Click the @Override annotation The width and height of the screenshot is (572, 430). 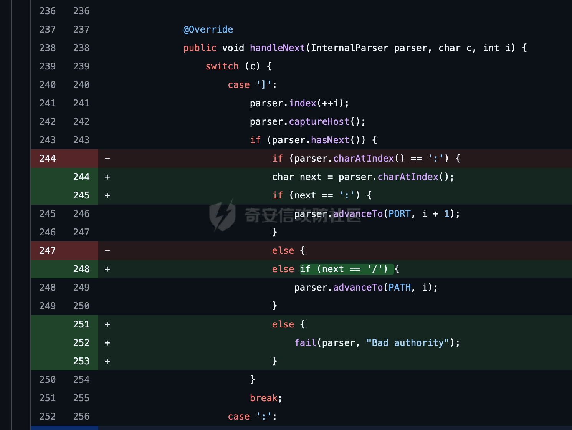[x=208, y=30]
